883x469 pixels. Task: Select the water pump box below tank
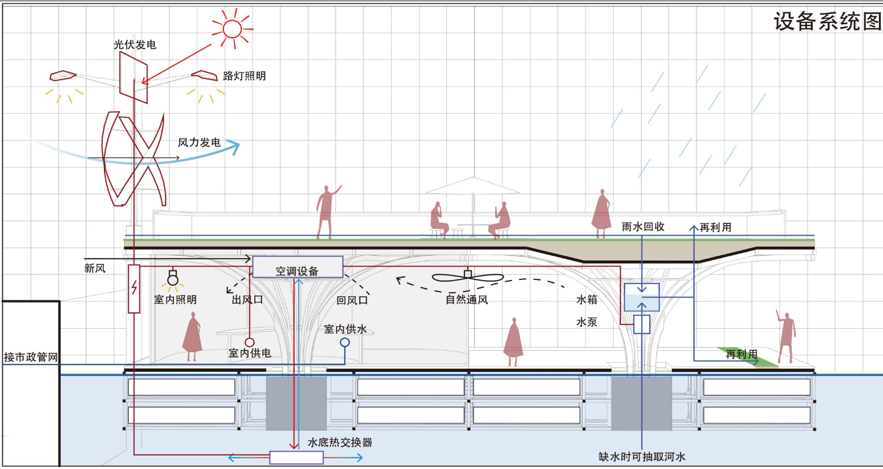tap(642, 324)
